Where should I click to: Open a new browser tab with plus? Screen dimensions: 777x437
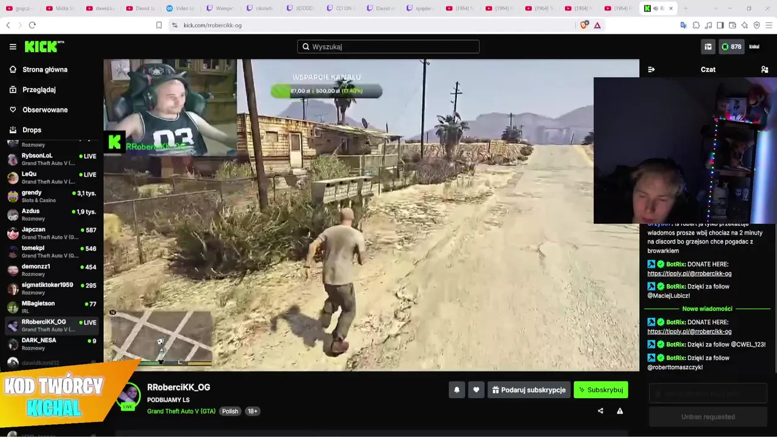685,8
